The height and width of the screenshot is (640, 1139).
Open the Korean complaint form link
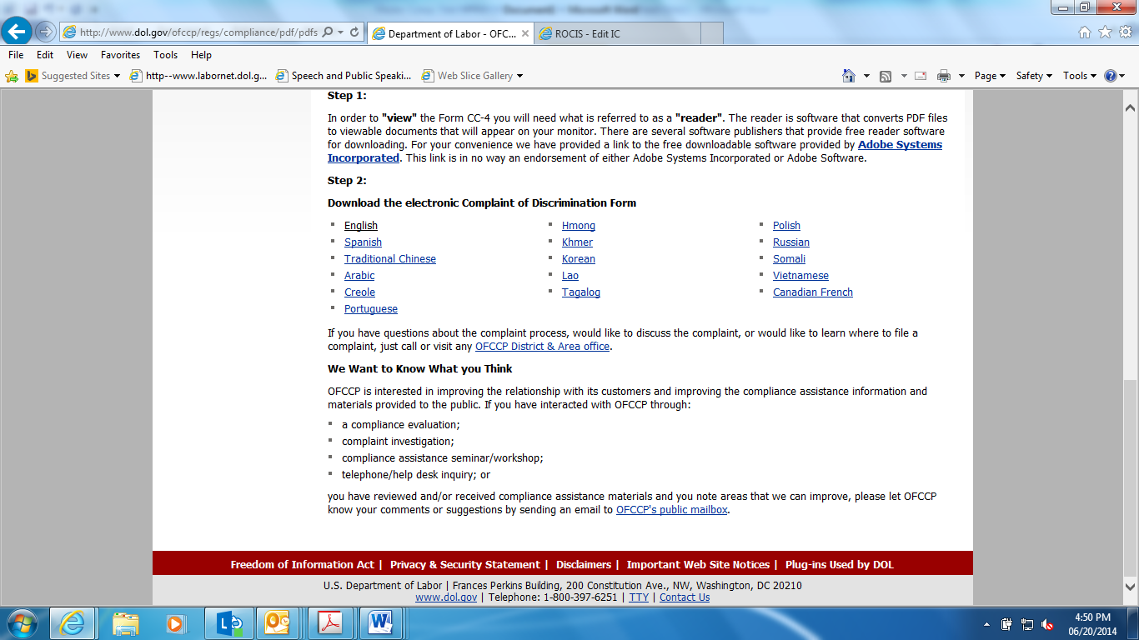579,259
